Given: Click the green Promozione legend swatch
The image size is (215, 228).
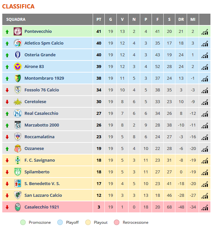Looking at the screenshot, I should (23, 222).
